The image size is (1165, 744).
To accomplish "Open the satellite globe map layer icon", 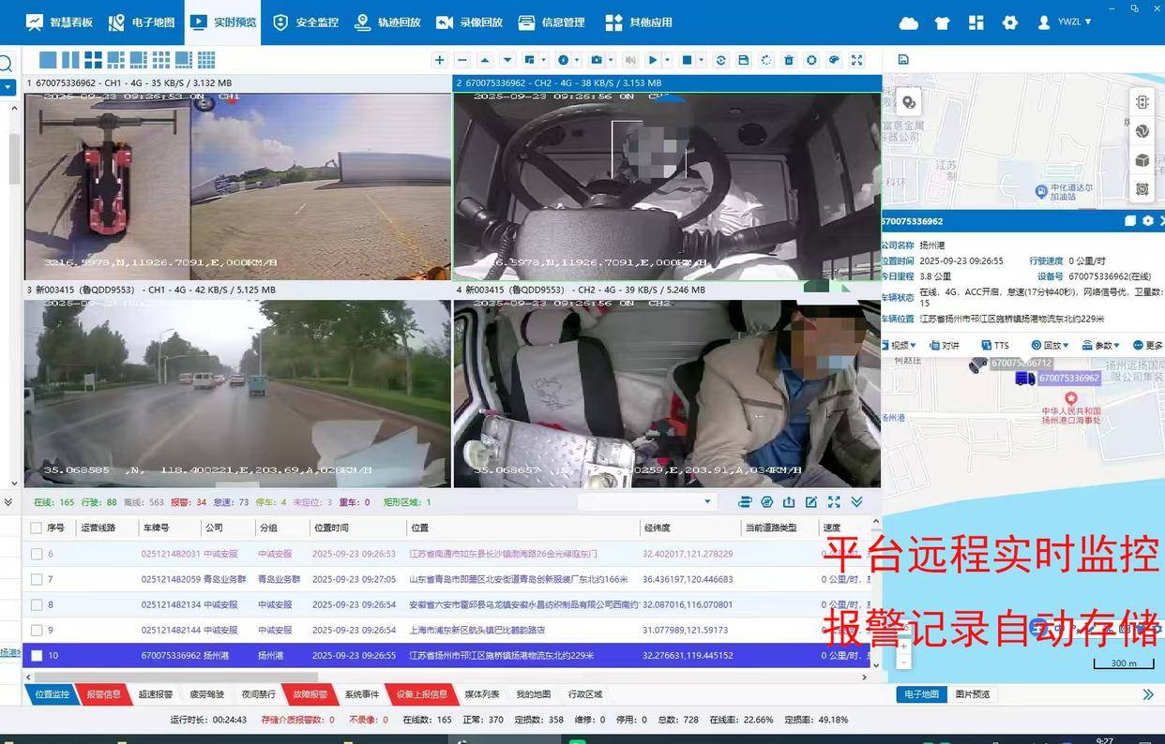I will (x=1142, y=131).
